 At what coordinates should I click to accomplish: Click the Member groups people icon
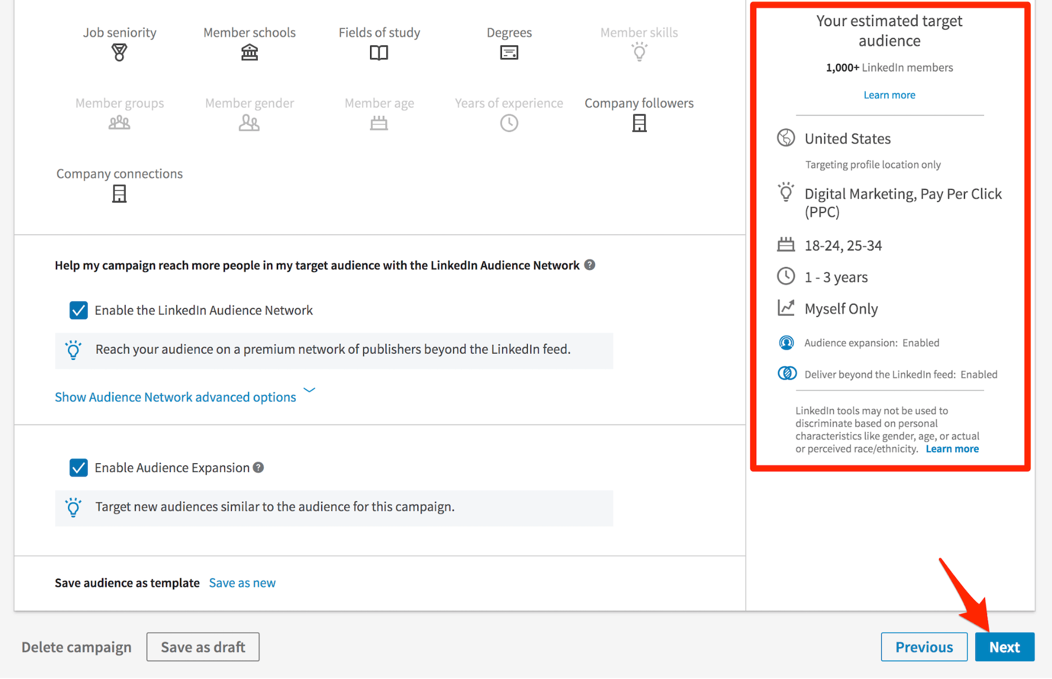click(119, 123)
